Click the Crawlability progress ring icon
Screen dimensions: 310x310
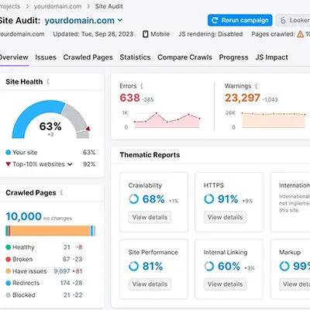133,199
